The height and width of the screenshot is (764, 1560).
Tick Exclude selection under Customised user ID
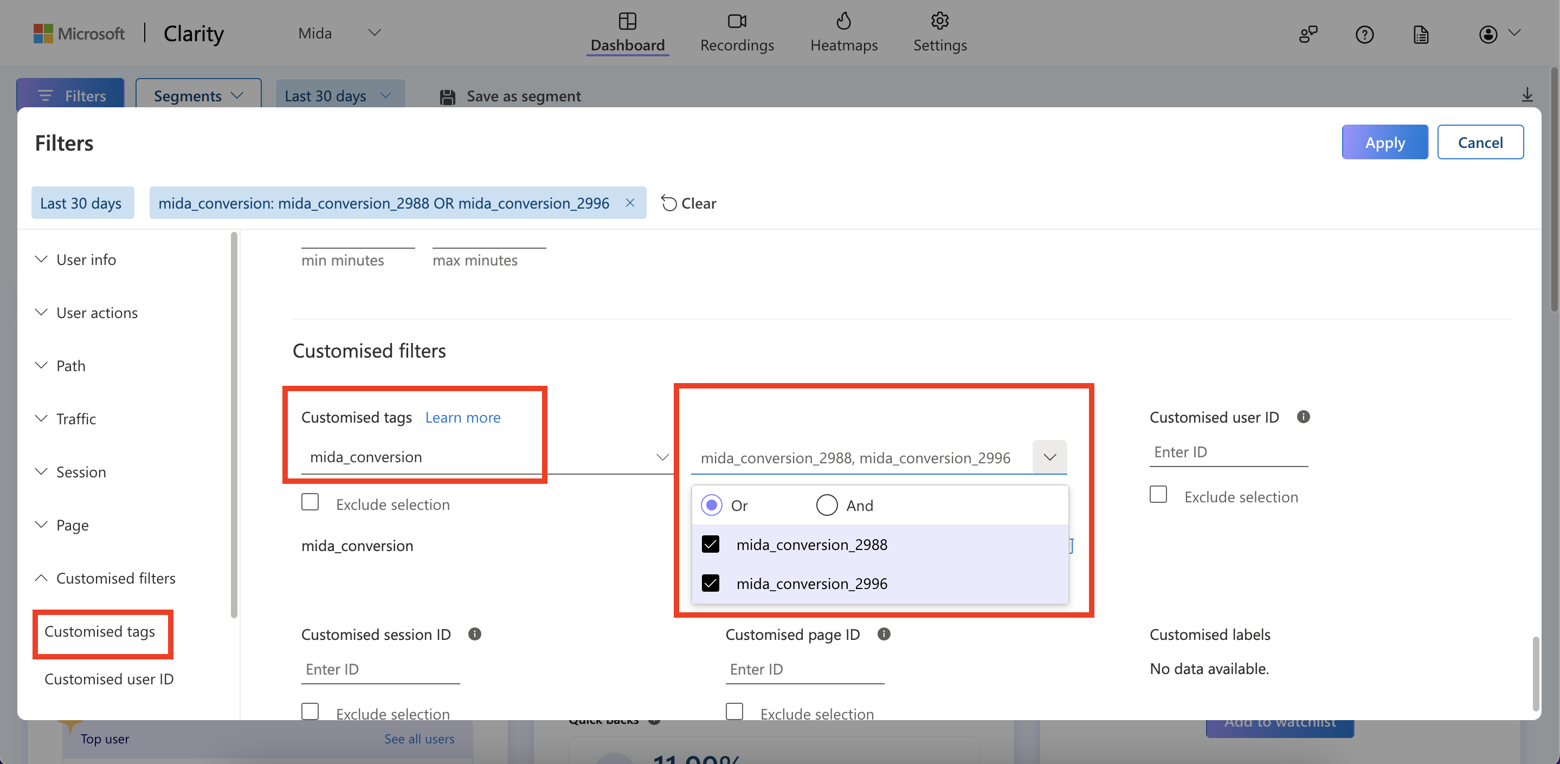[x=1158, y=495]
